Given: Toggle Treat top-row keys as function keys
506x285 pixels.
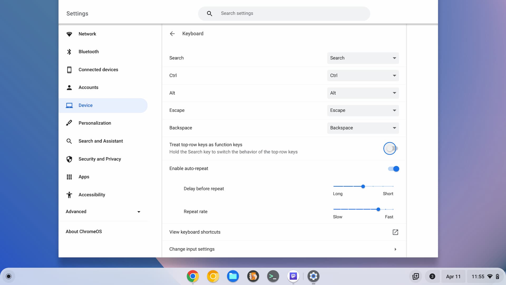Looking at the screenshot, I should click(x=390, y=148).
